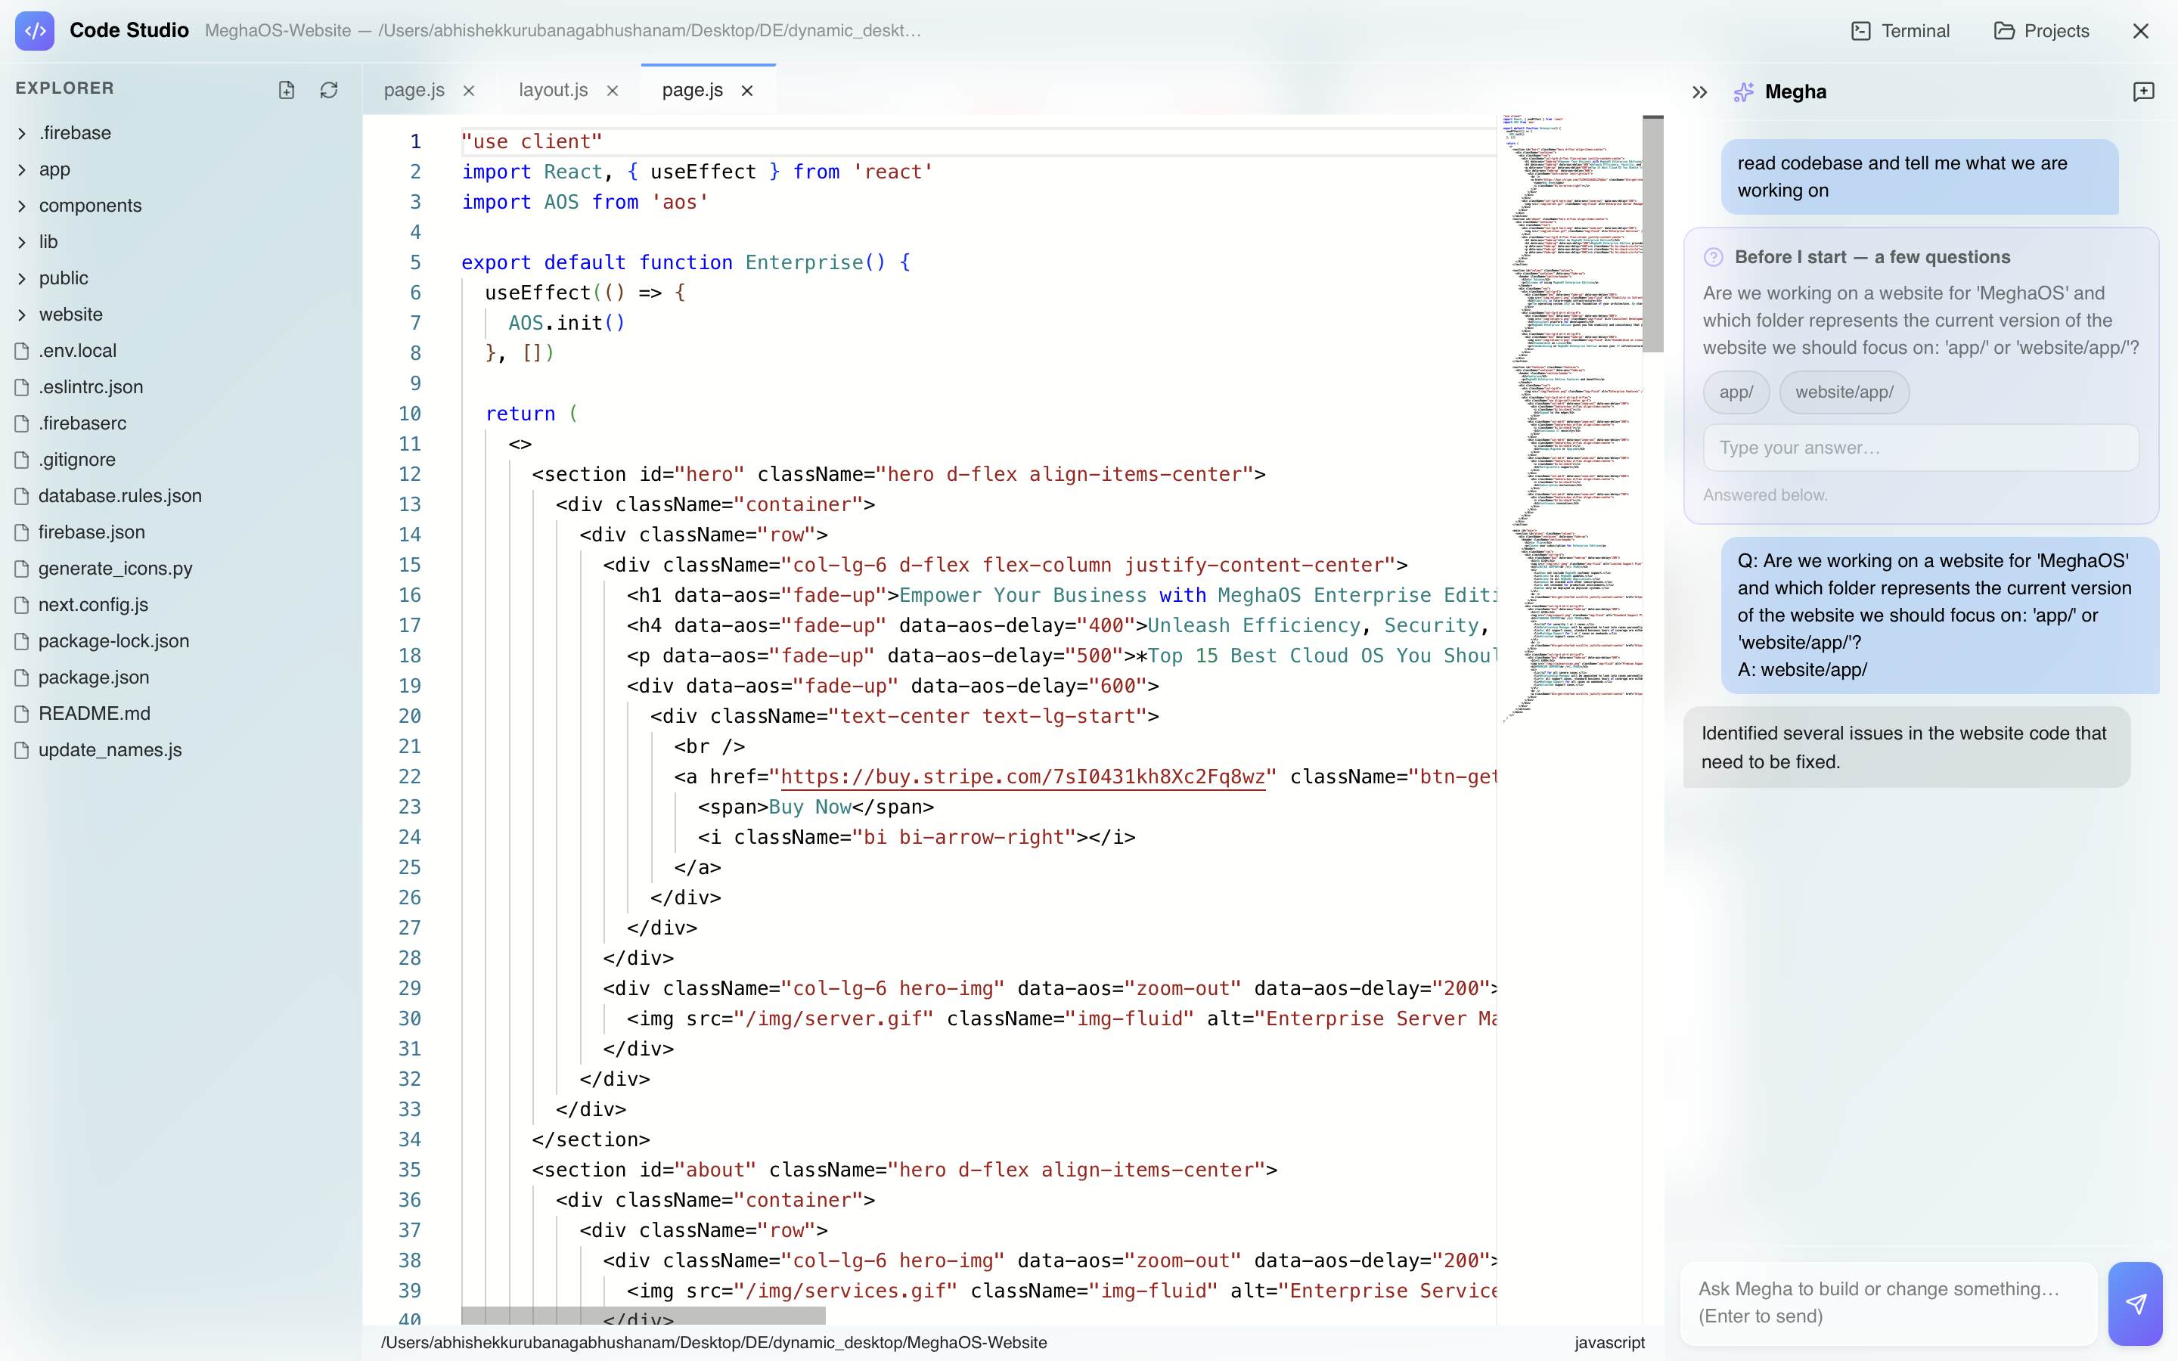Click the 'Identified several issues' message
Screen dimensions: 2178x1361
pyautogui.click(x=1907, y=747)
